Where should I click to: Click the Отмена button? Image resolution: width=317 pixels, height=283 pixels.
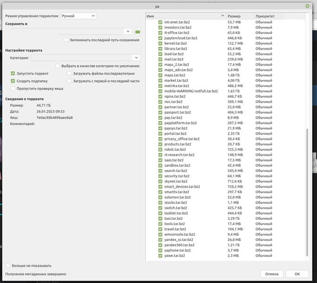coord(272,274)
